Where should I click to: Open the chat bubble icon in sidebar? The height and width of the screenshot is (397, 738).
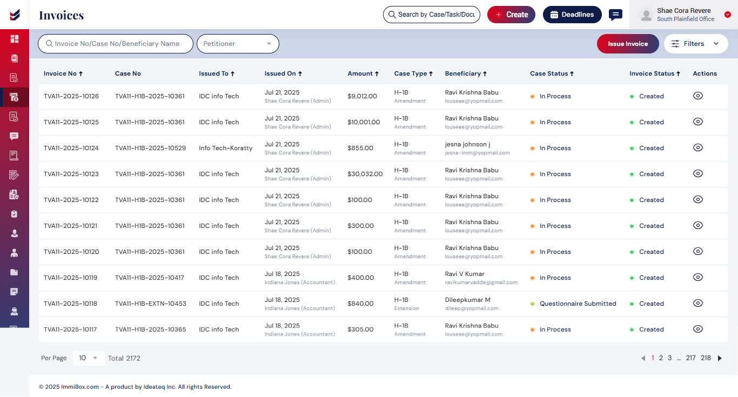pyautogui.click(x=15, y=136)
